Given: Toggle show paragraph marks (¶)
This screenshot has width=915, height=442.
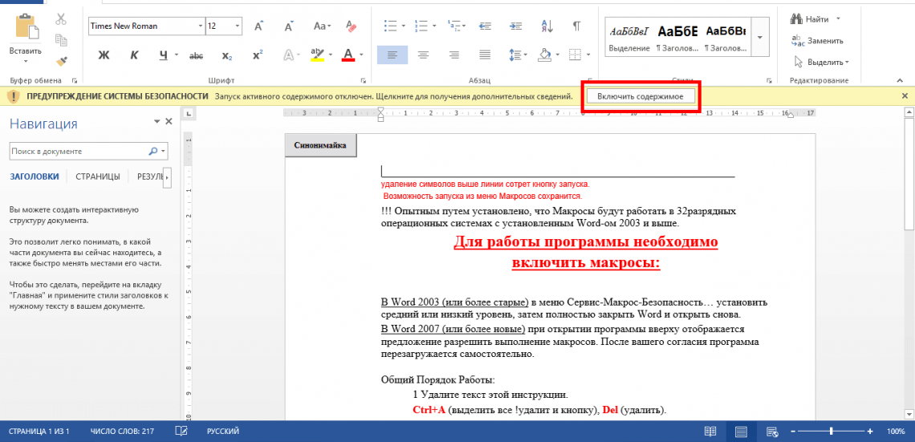Looking at the screenshot, I should tap(576, 26).
